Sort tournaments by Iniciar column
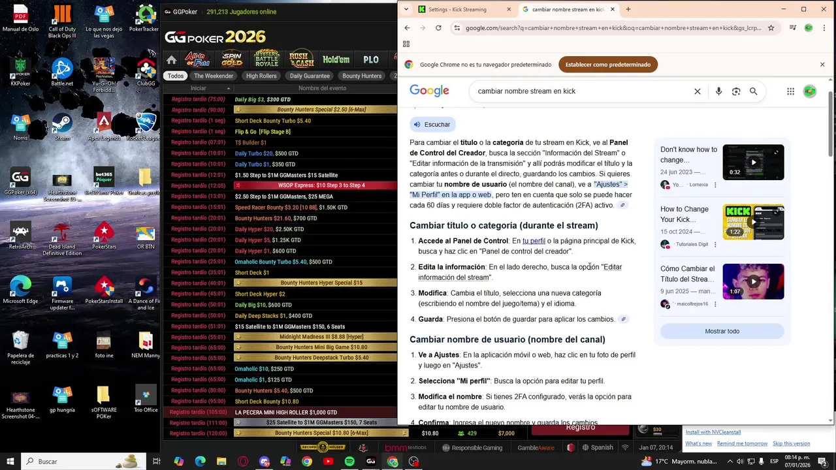Image resolution: width=836 pixels, height=470 pixels. tap(199, 88)
